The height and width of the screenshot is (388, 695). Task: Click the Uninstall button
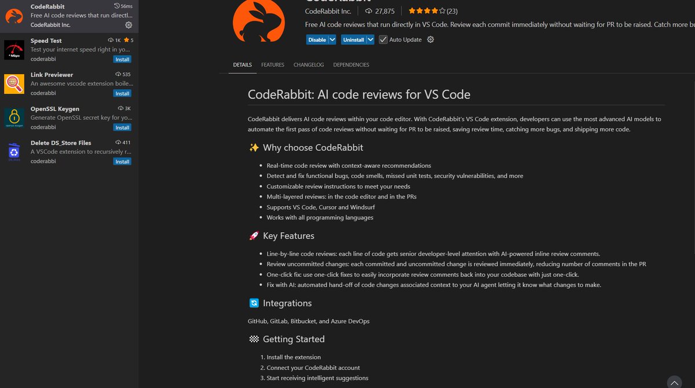pyautogui.click(x=353, y=39)
